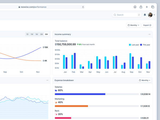Click the Search field

[127, 15]
